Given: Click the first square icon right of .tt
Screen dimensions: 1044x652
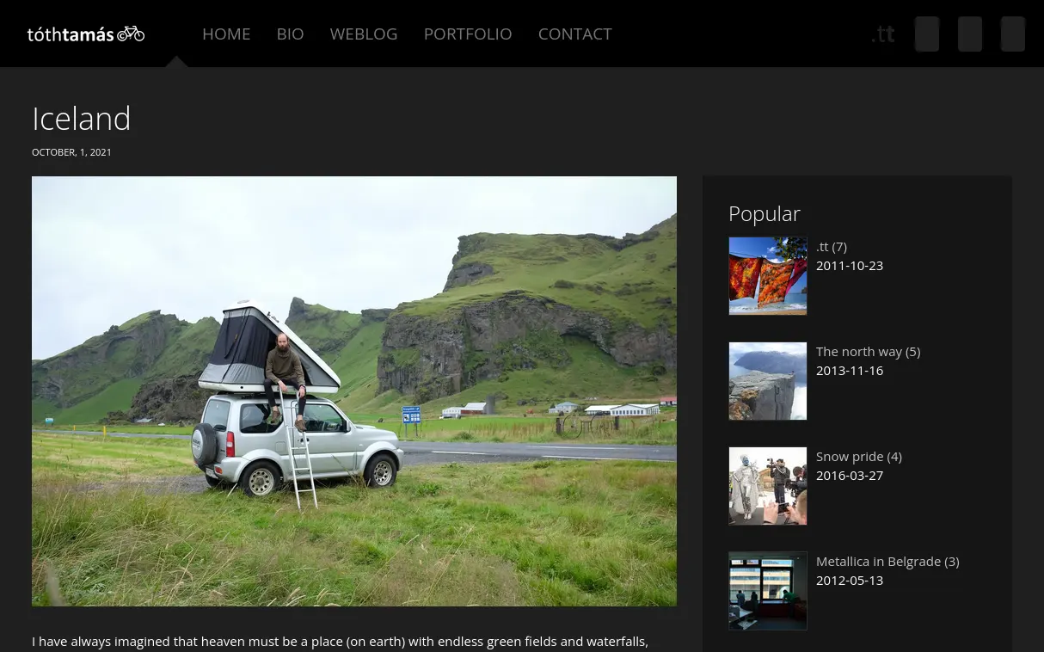Looking at the screenshot, I should (926, 34).
